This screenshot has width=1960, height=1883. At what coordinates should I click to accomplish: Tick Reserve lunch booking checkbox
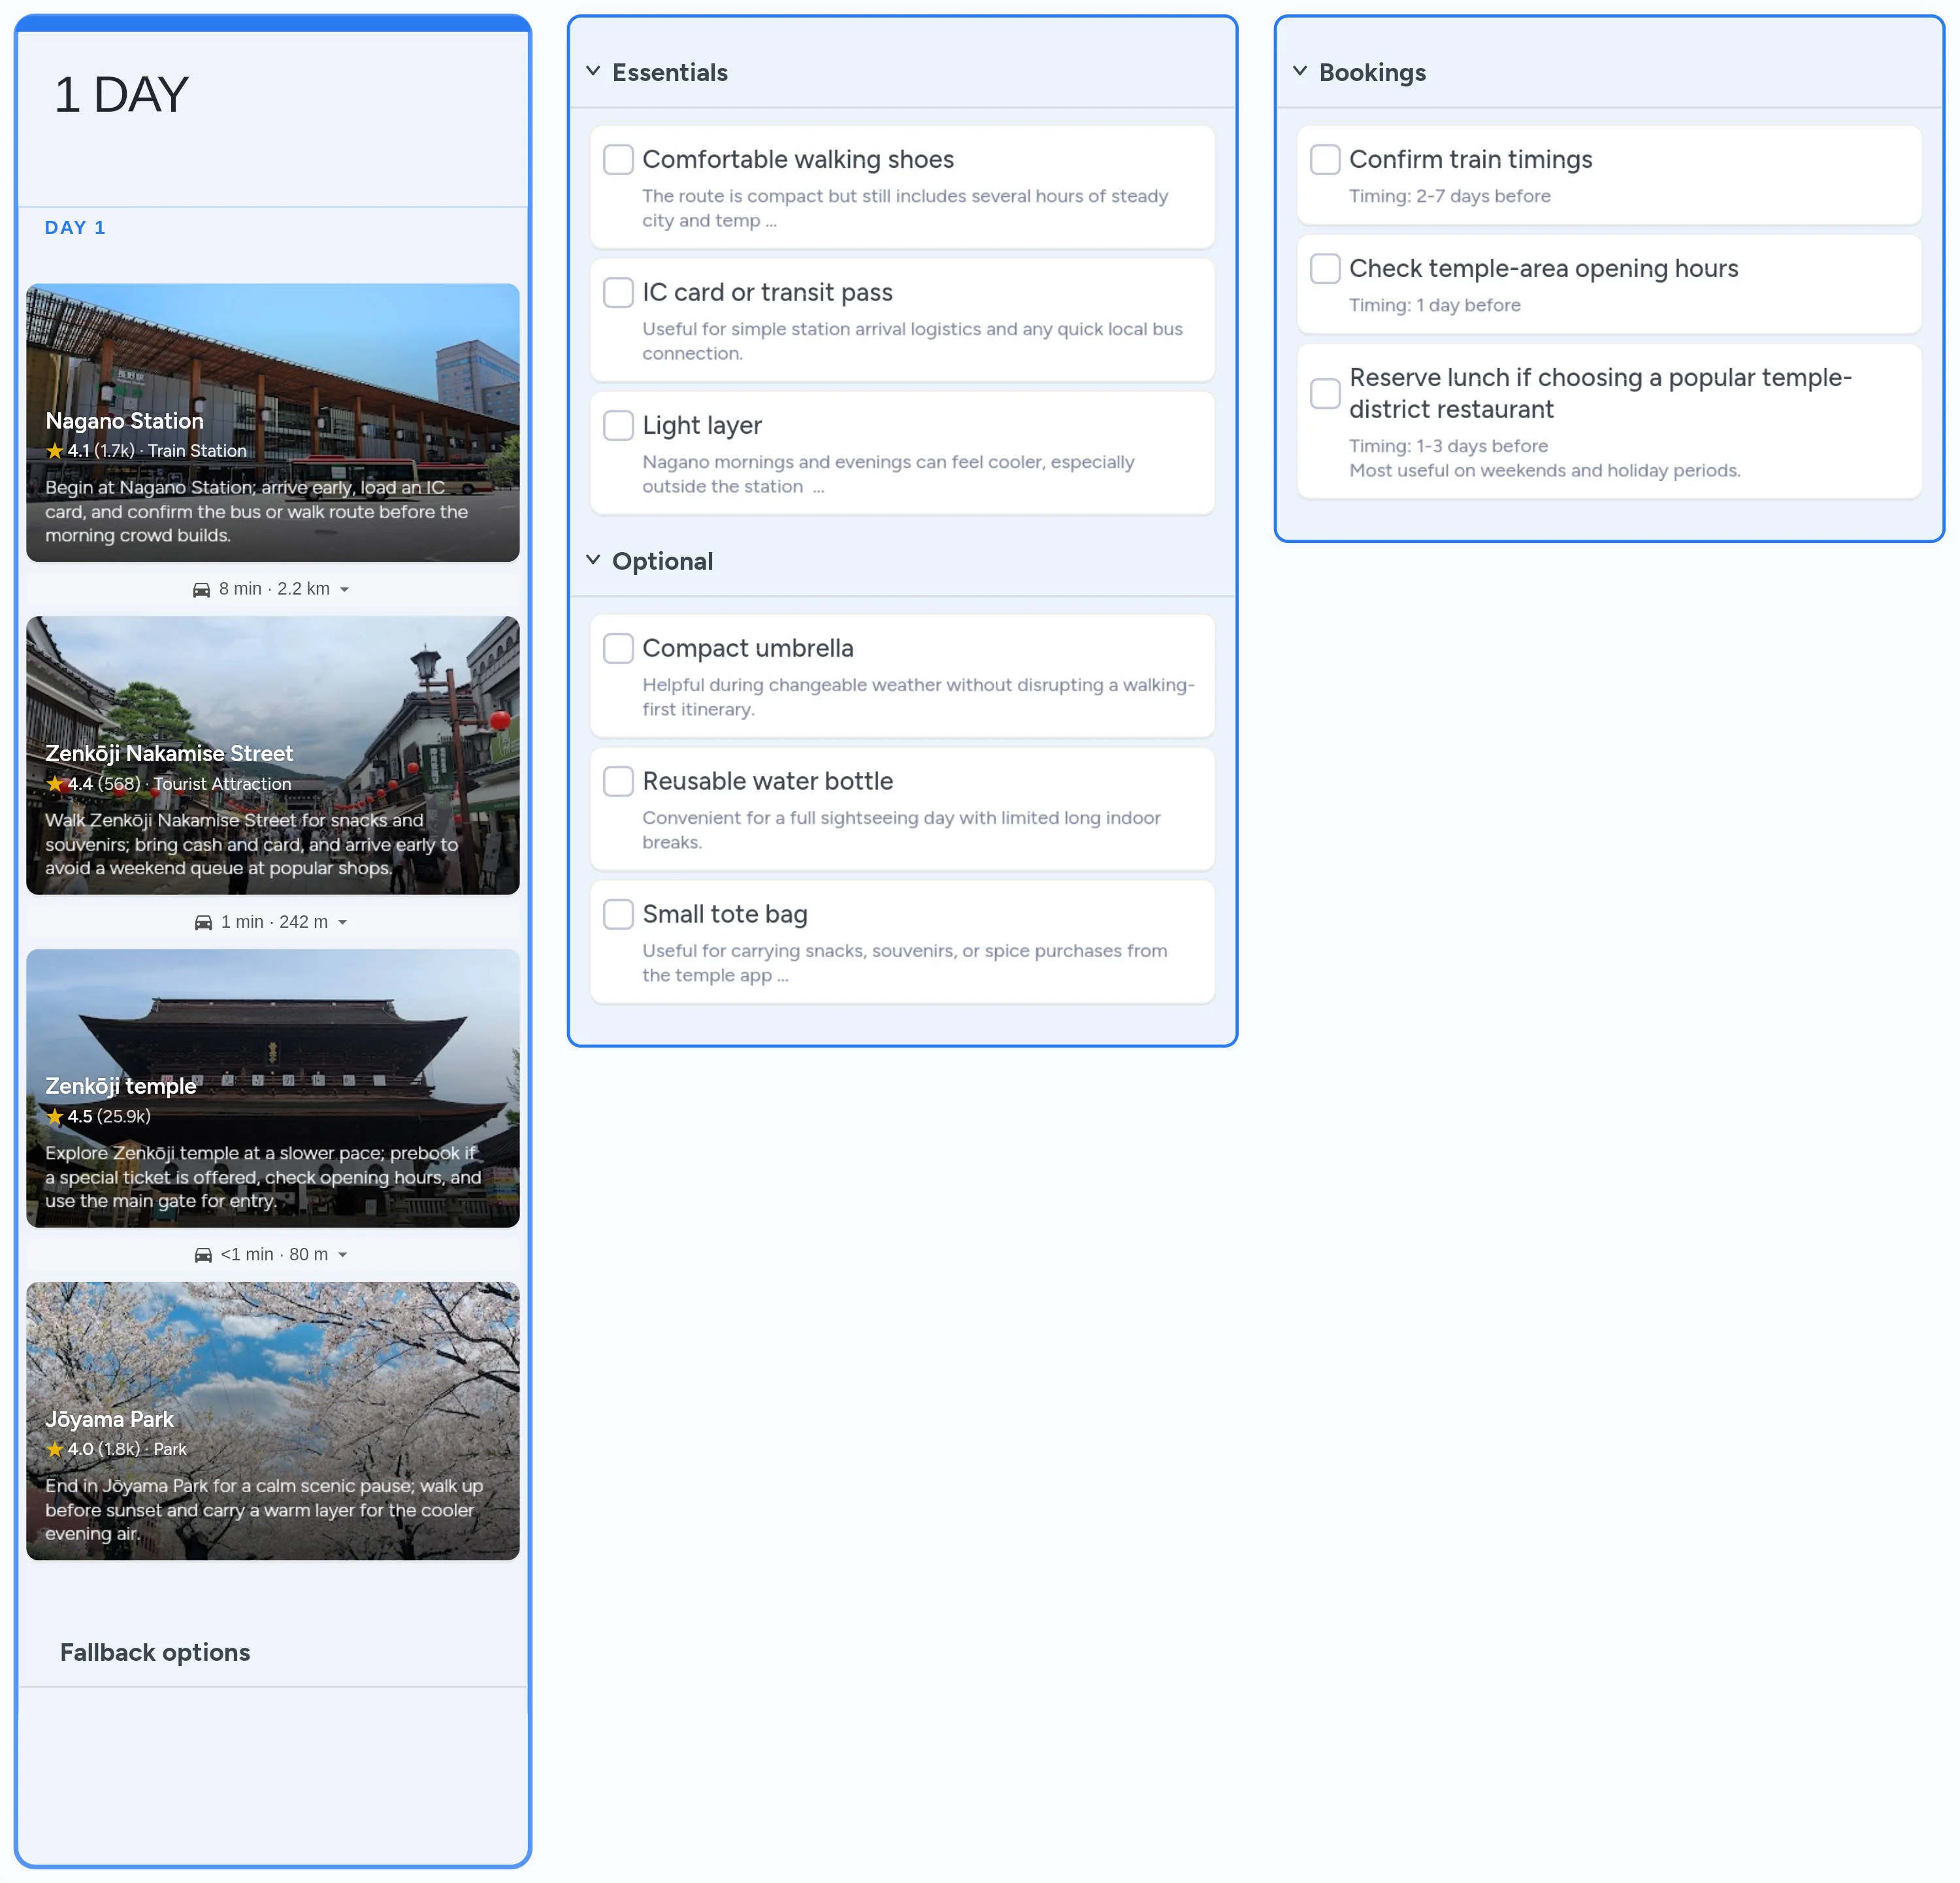(x=1325, y=393)
